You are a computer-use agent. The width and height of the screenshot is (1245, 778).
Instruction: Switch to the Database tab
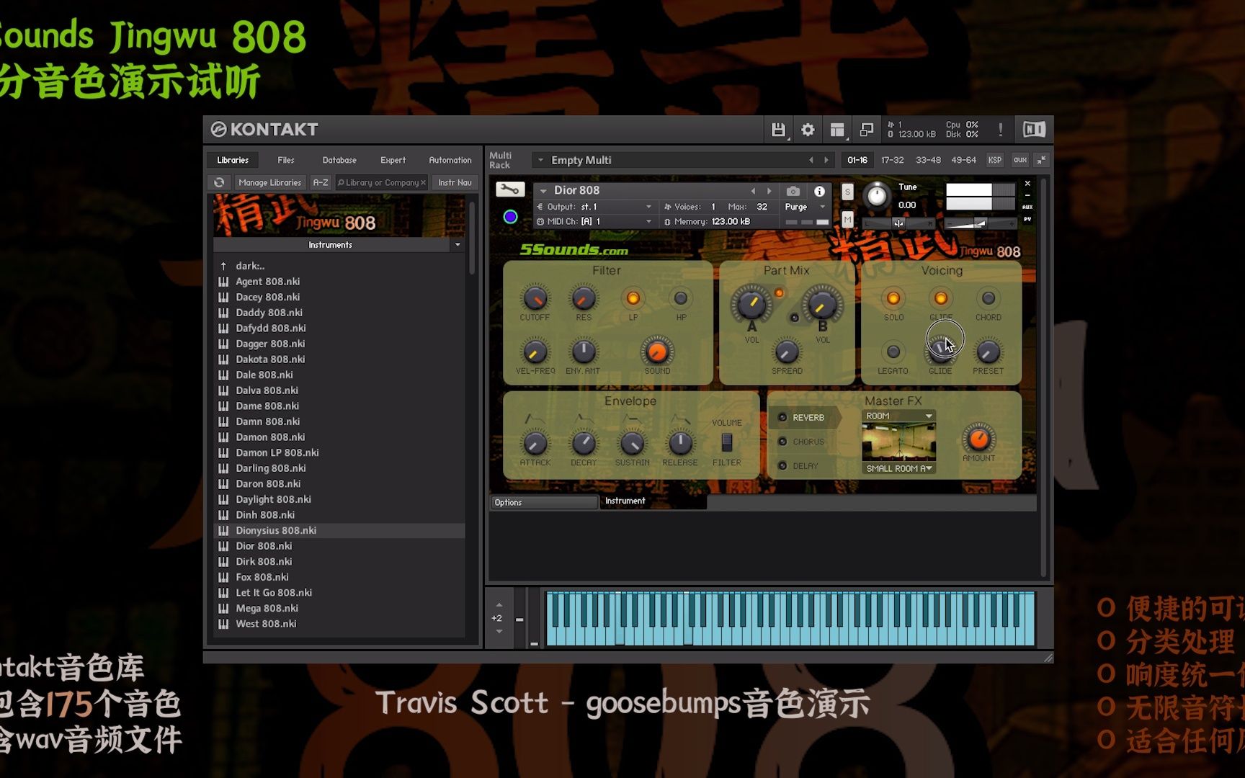tap(339, 160)
